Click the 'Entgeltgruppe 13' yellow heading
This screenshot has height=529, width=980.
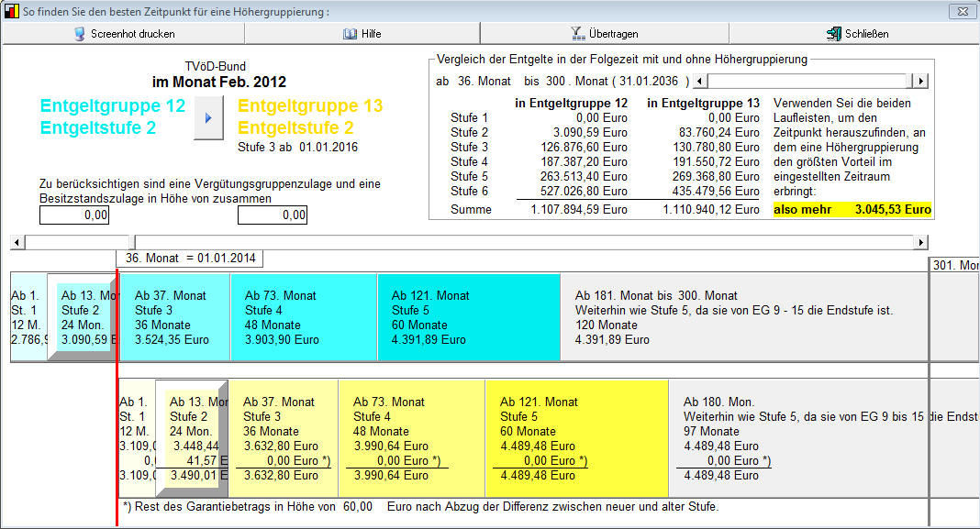tap(310, 105)
